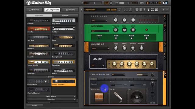
Task: Expand the Delay & Echo section
Action: pyautogui.click(x=51, y=96)
